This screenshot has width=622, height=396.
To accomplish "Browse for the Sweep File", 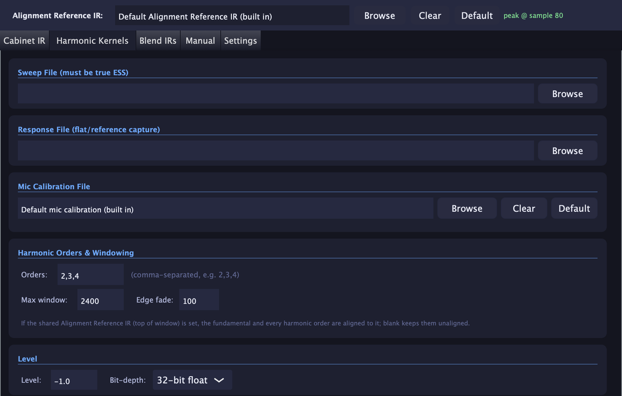I will (x=568, y=94).
